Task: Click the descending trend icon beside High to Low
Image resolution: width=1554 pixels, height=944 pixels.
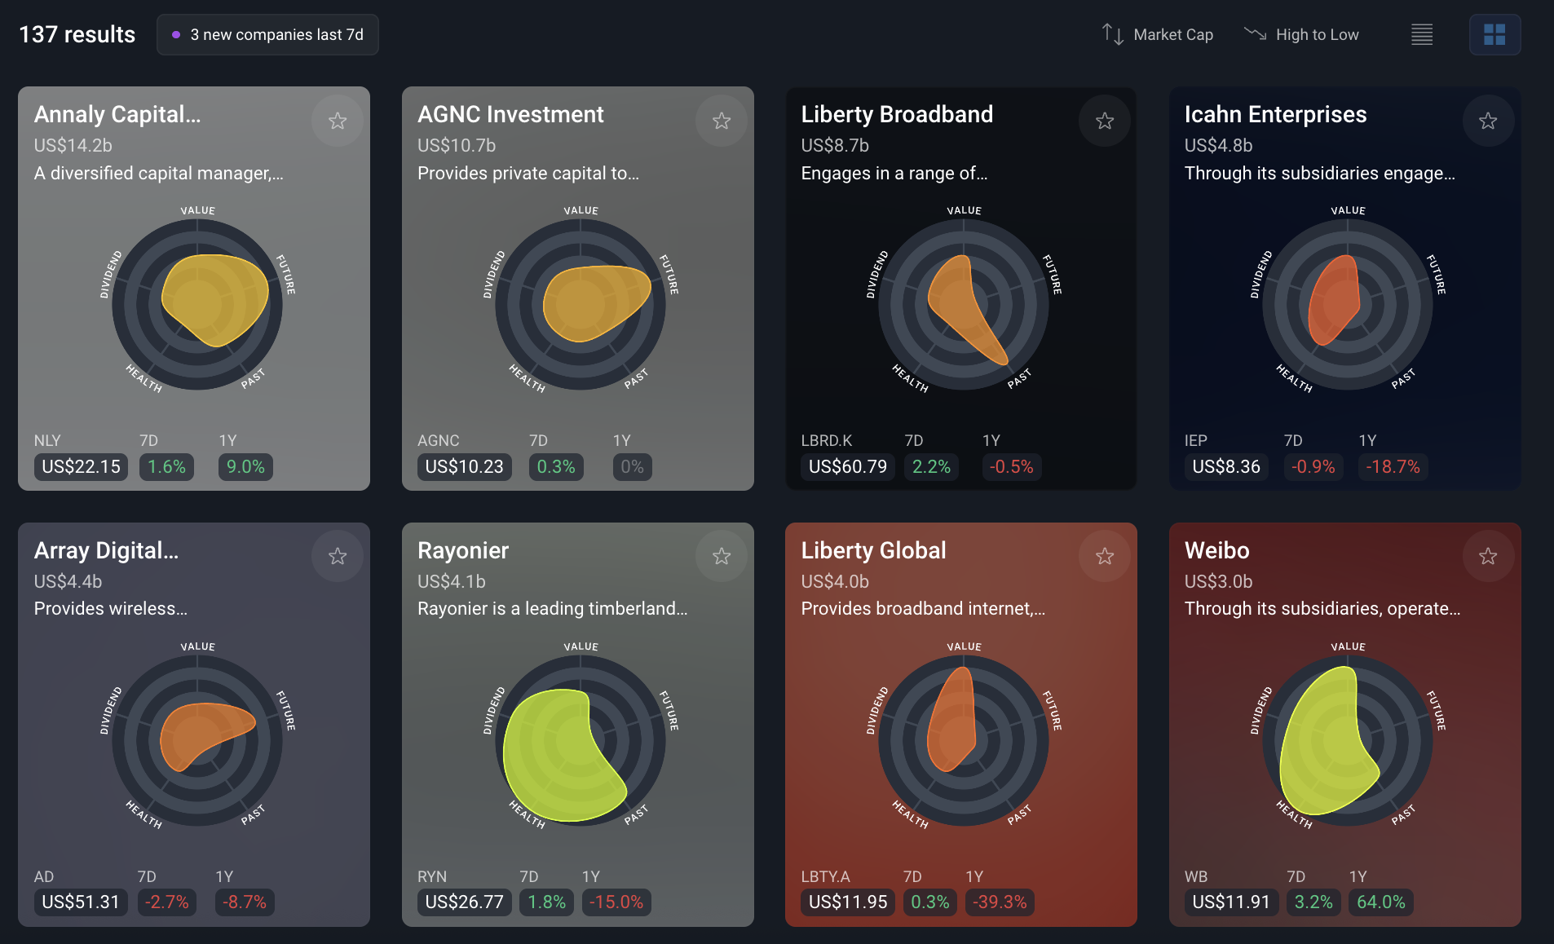Action: [x=1255, y=34]
